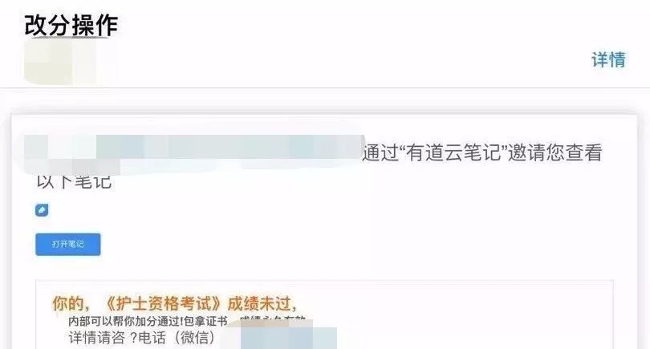Click the 详情请咨 text

point(96,338)
